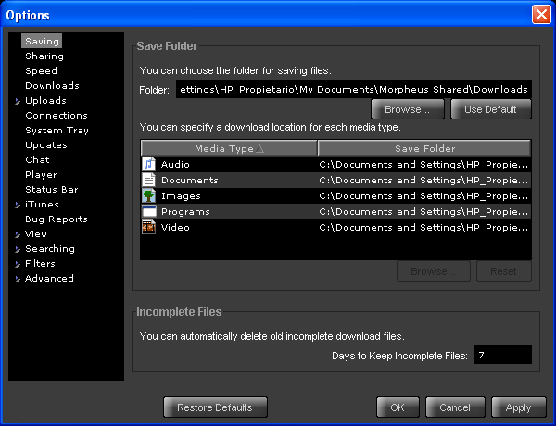
Task: Select System Tray options
Action: pos(57,131)
